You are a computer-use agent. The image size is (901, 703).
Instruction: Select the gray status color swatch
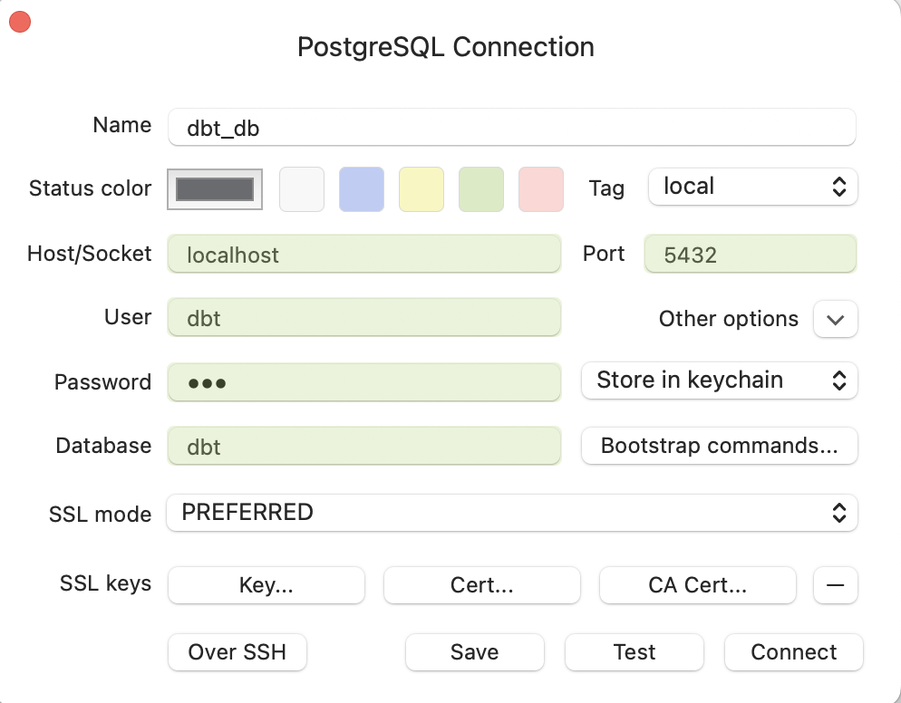[215, 189]
